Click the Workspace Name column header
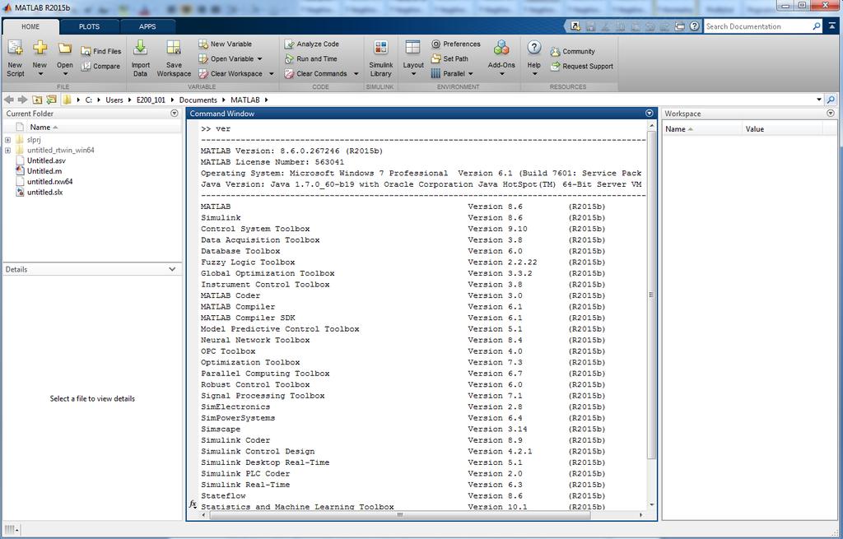This screenshot has width=843, height=539. click(675, 129)
